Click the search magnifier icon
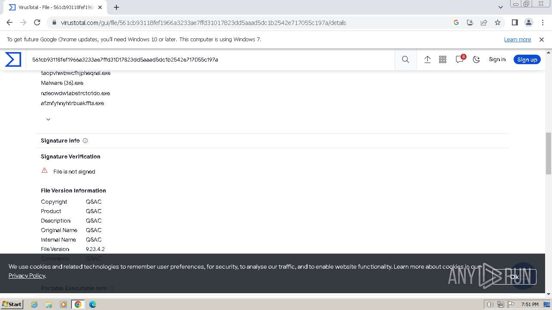This screenshot has width=552, height=310. coord(405,59)
